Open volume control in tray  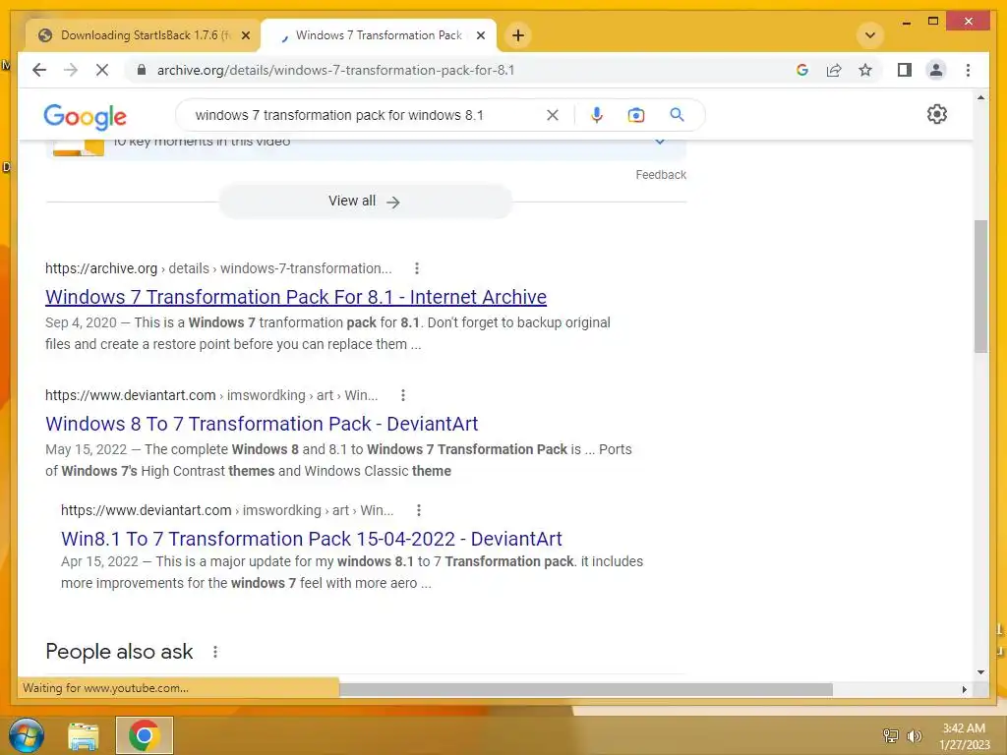pyautogui.click(x=914, y=735)
